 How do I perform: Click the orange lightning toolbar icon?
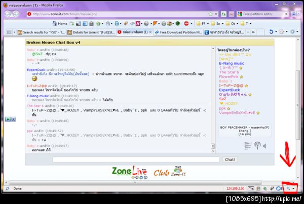[x=155, y=24]
